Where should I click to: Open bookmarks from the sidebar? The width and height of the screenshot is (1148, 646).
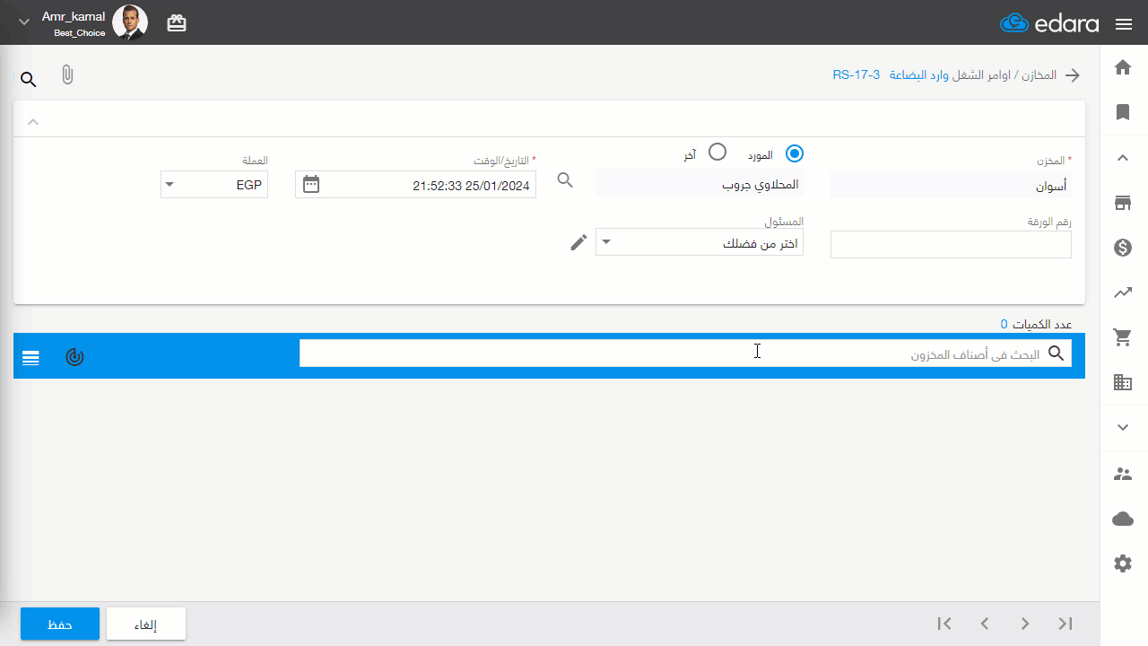point(1123,112)
